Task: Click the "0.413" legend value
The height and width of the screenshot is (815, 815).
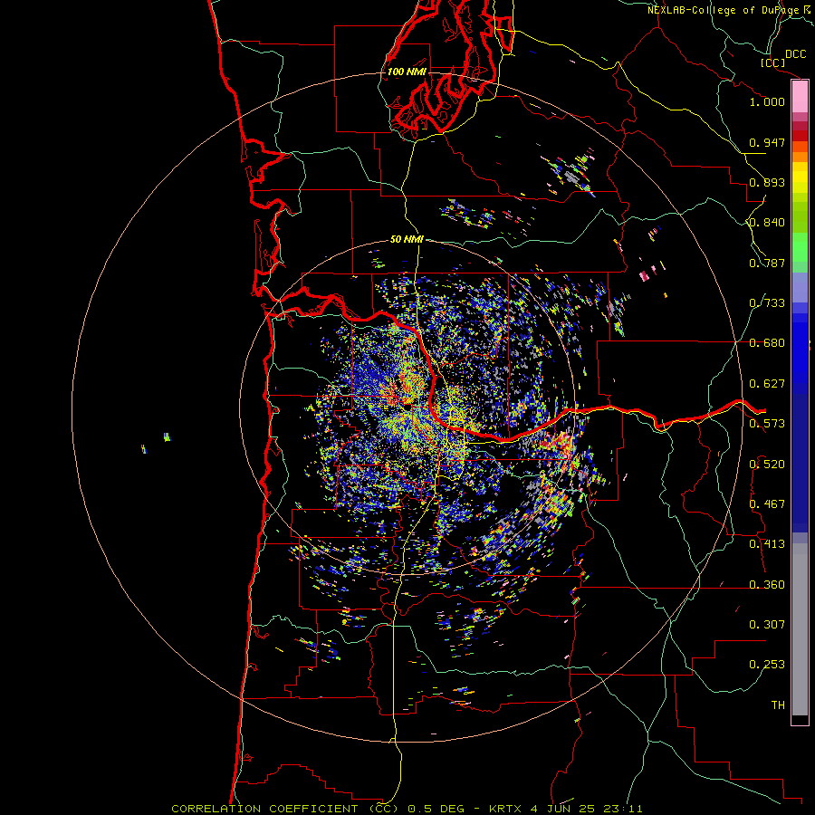Action: click(x=767, y=544)
